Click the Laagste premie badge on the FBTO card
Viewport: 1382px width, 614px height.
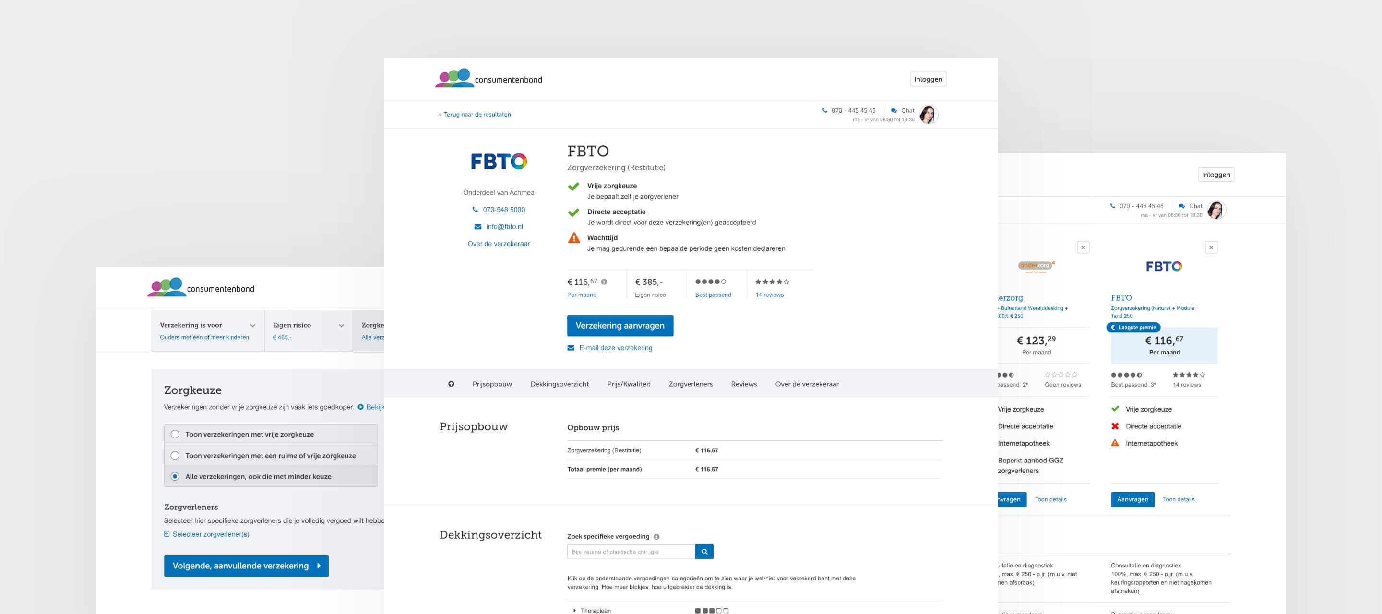(1133, 327)
